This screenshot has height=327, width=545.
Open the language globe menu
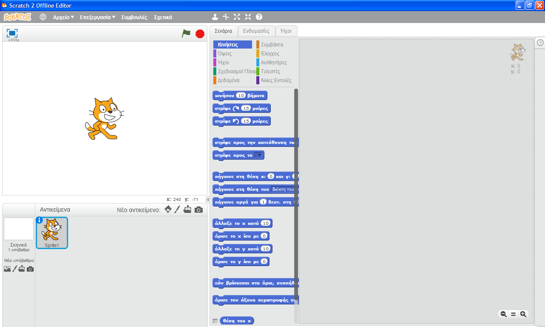point(43,17)
